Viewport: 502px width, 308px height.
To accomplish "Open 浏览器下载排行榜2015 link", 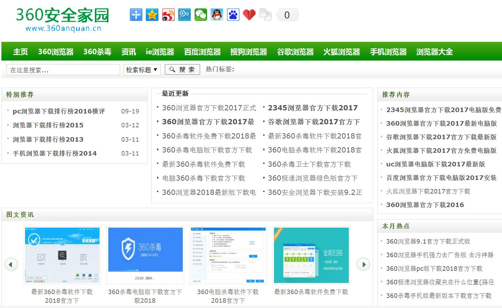I will pyautogui.click(x=48, y=125).
